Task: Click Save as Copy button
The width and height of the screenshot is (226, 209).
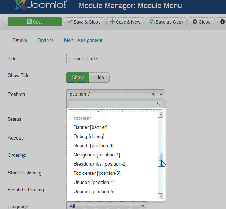Action: click(166, 22)
